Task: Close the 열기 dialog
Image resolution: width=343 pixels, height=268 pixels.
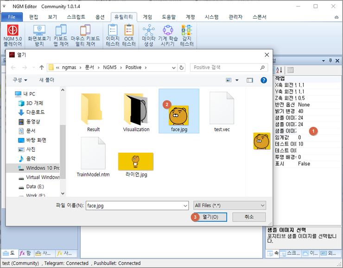Action: [267, 55]
